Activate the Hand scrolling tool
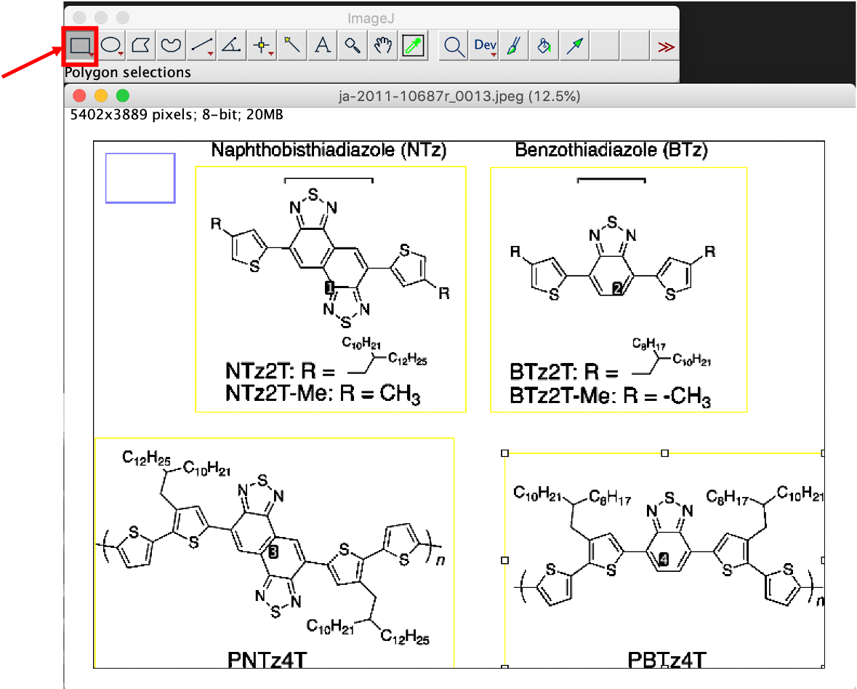Image resolution: width=857 pixels, height=689 pixels. pyautogui.click(x=383, y=46)
